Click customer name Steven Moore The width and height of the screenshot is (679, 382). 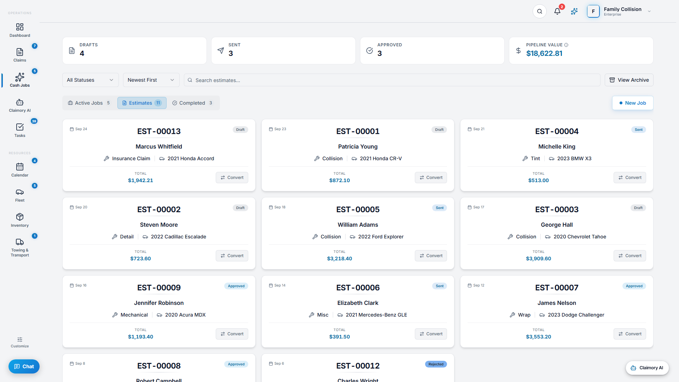(x=159, y=225)
